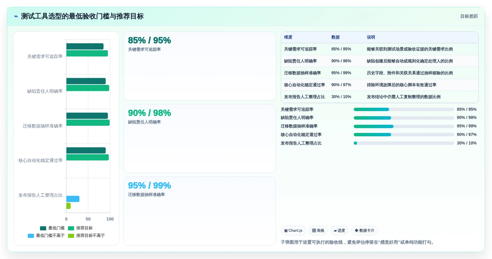Click the 90% / 97% value beside the progress bar
492x259 pixels.
coord(467,135)
